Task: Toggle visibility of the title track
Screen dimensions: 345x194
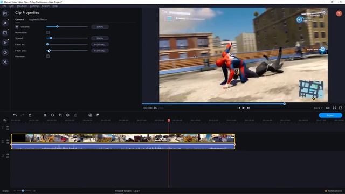Action: [x=8, y=127]
